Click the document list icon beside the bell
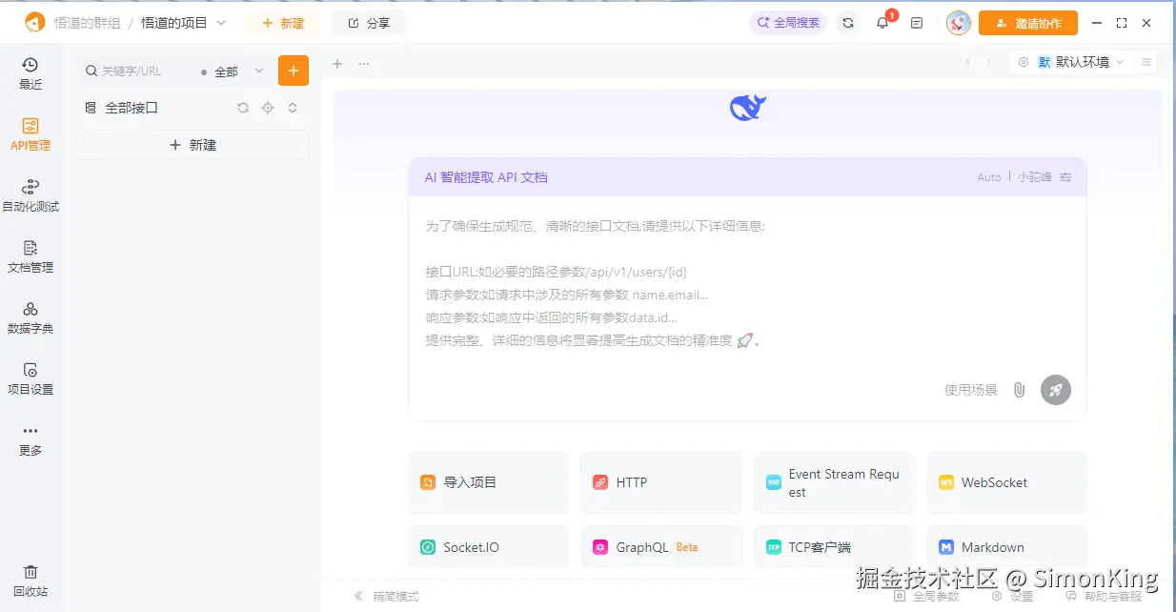The height and width of the screenshot is (612, 1176). pyautogui.click(x=917, y=23)
